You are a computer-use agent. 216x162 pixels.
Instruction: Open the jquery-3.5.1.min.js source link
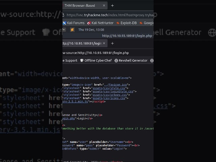pyautogui.click(x=75, y=102)
